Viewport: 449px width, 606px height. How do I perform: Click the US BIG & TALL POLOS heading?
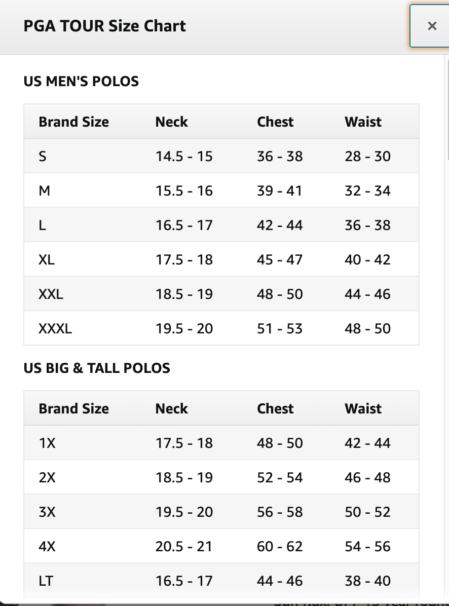point(97,368)
